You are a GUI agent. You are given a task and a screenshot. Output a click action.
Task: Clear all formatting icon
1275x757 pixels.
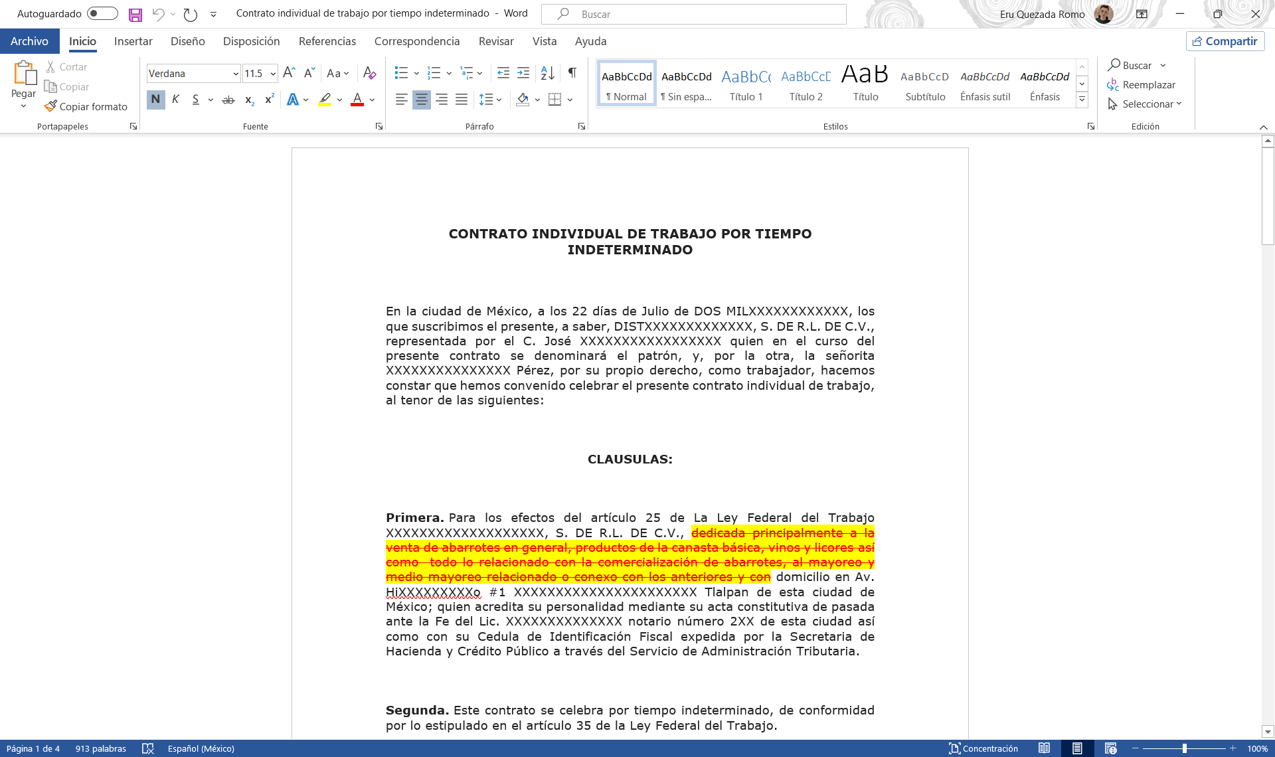coord(370,73)
